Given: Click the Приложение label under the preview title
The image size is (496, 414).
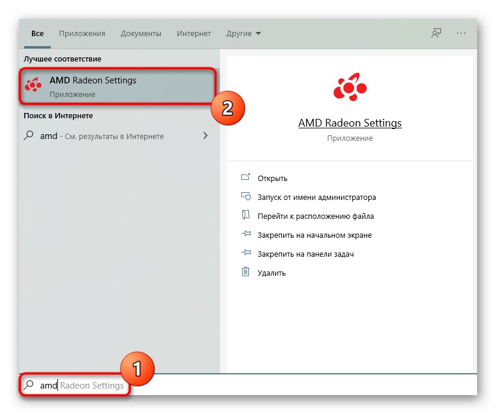Looking at the screenshot, I should coord(350,138).
